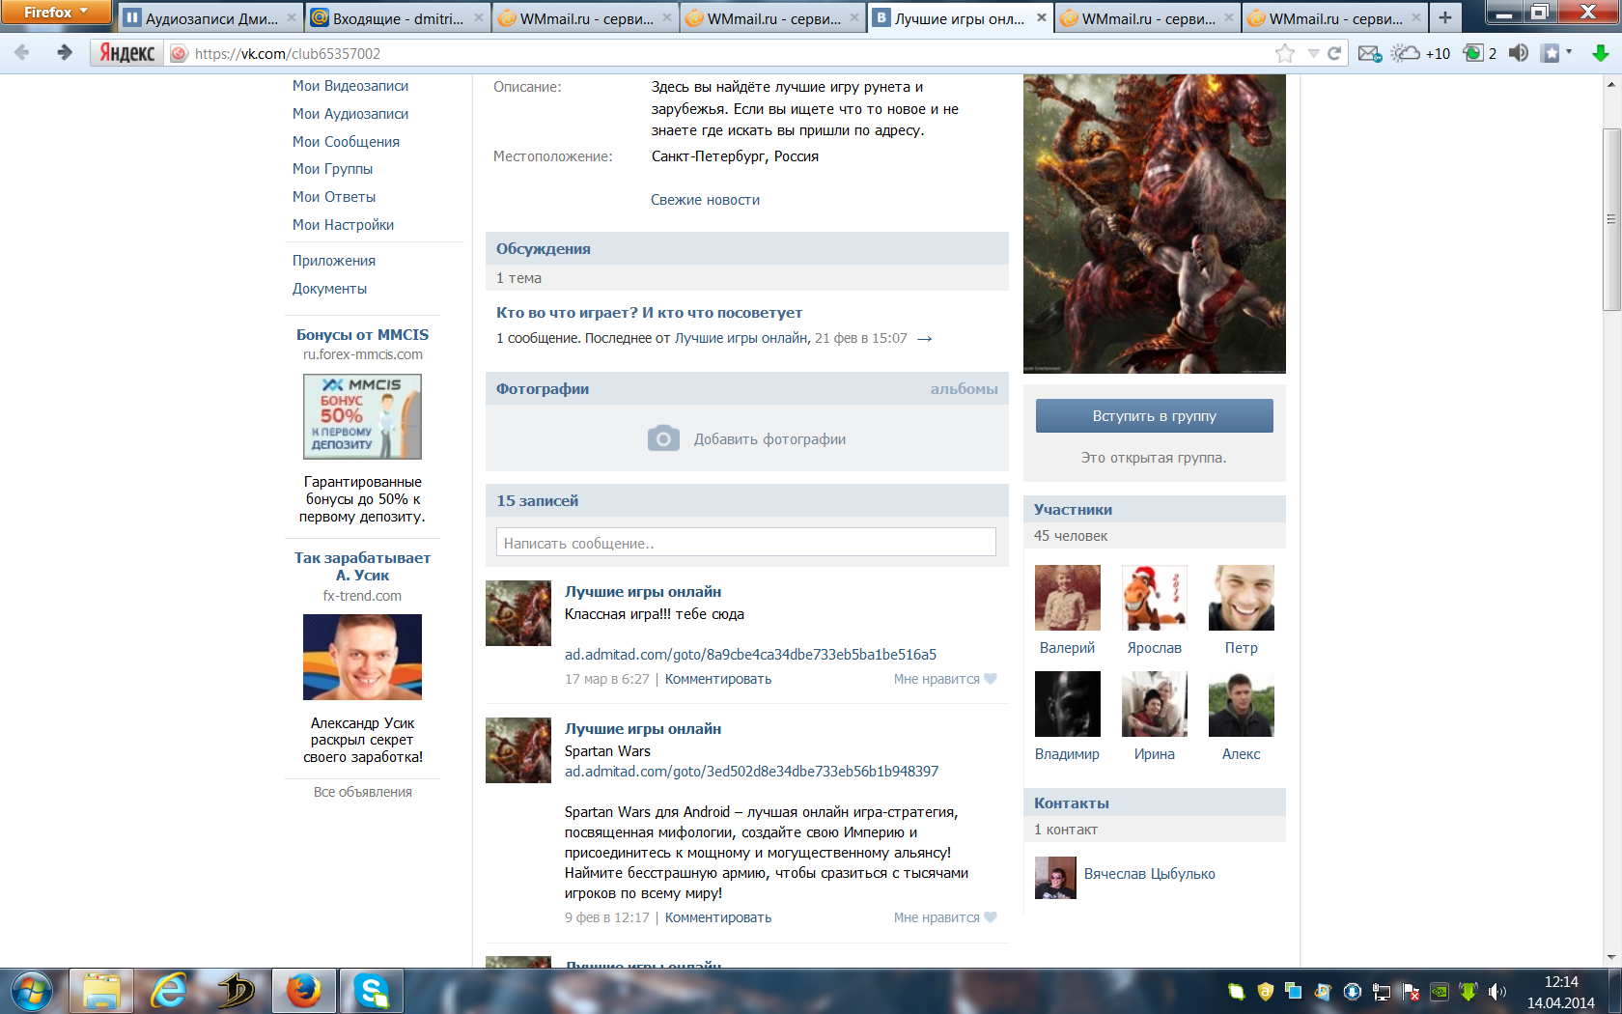The image size is (1622, 1014).
Task: Open the weather +10 toolbar icon
Action: pos(1420,54)
